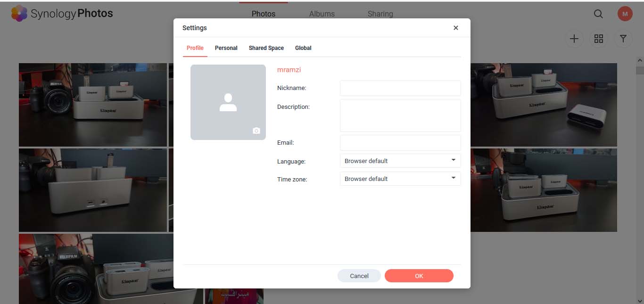Open the Time zone dropdown
This screenshot has height=304, width=644.
point(400,179)
